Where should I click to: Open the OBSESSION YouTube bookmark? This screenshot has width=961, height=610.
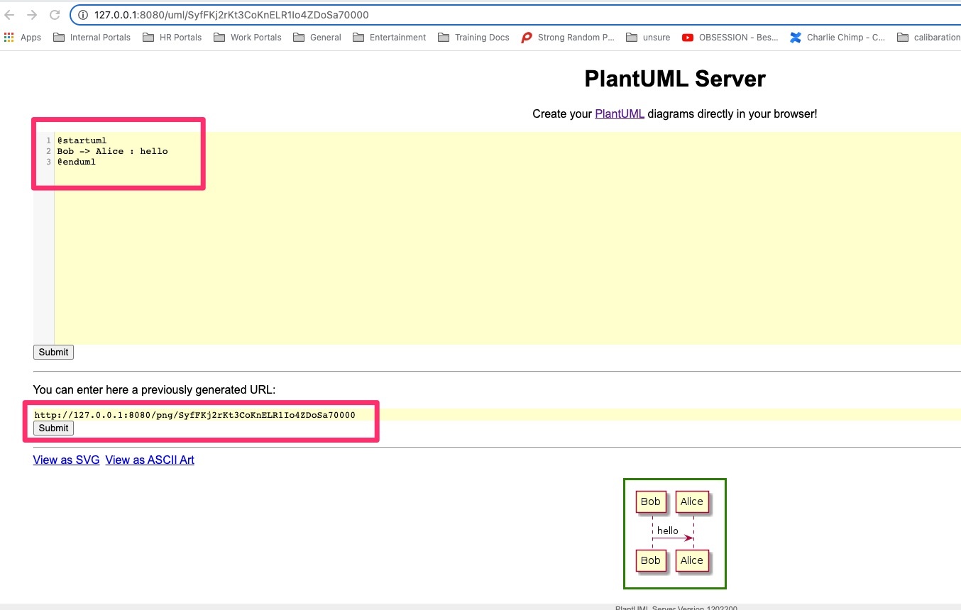point(730,38)
